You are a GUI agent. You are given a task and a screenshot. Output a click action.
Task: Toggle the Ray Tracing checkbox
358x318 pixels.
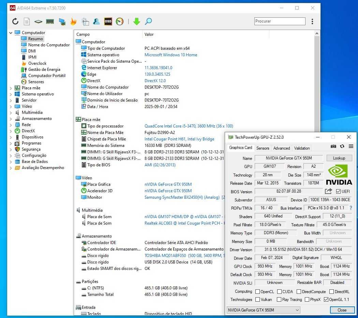pyautogui.click(x=279, y=299)
